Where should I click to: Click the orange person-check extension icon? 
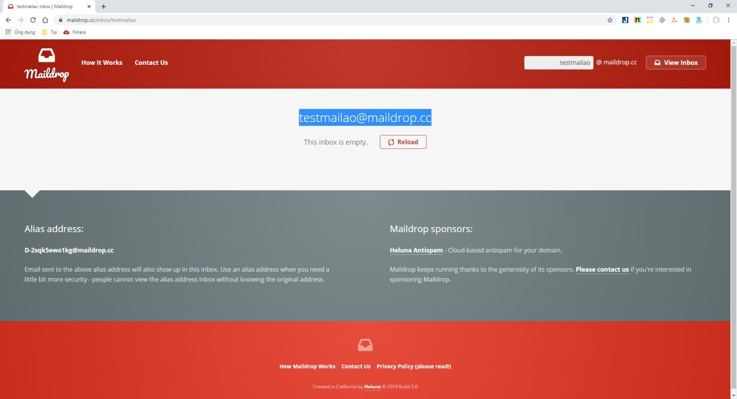(674, 20)
